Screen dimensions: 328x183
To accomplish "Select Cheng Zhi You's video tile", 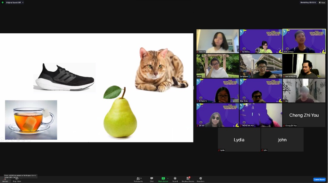I will click(x=304, y=115).
